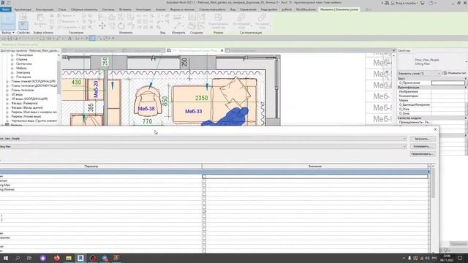Select the Rotate tool in Modify panel
The image size is (468, 263).
pyautogui.click(x=121, y=26)
